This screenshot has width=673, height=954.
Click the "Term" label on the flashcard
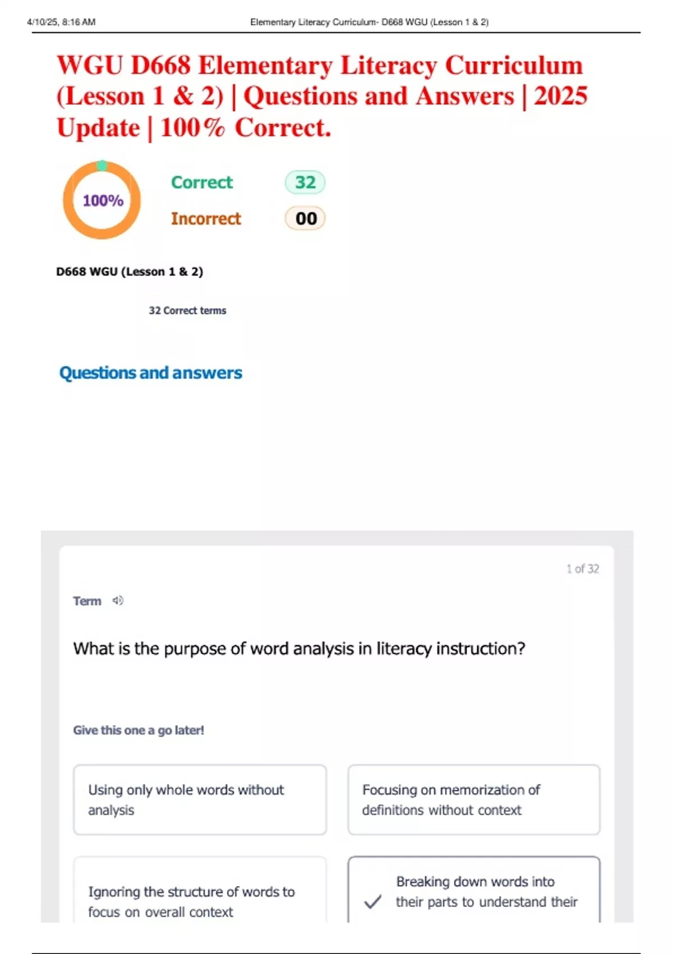pos(87,601)
